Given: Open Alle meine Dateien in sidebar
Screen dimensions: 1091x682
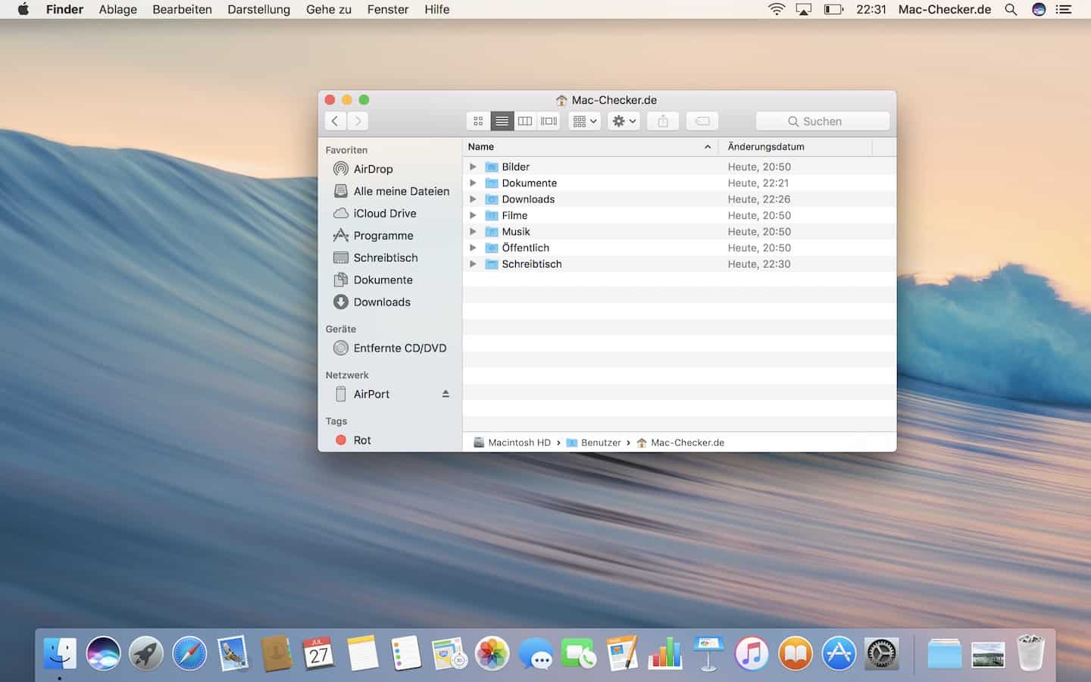Looking at the screenshot, I should (390, 191).
